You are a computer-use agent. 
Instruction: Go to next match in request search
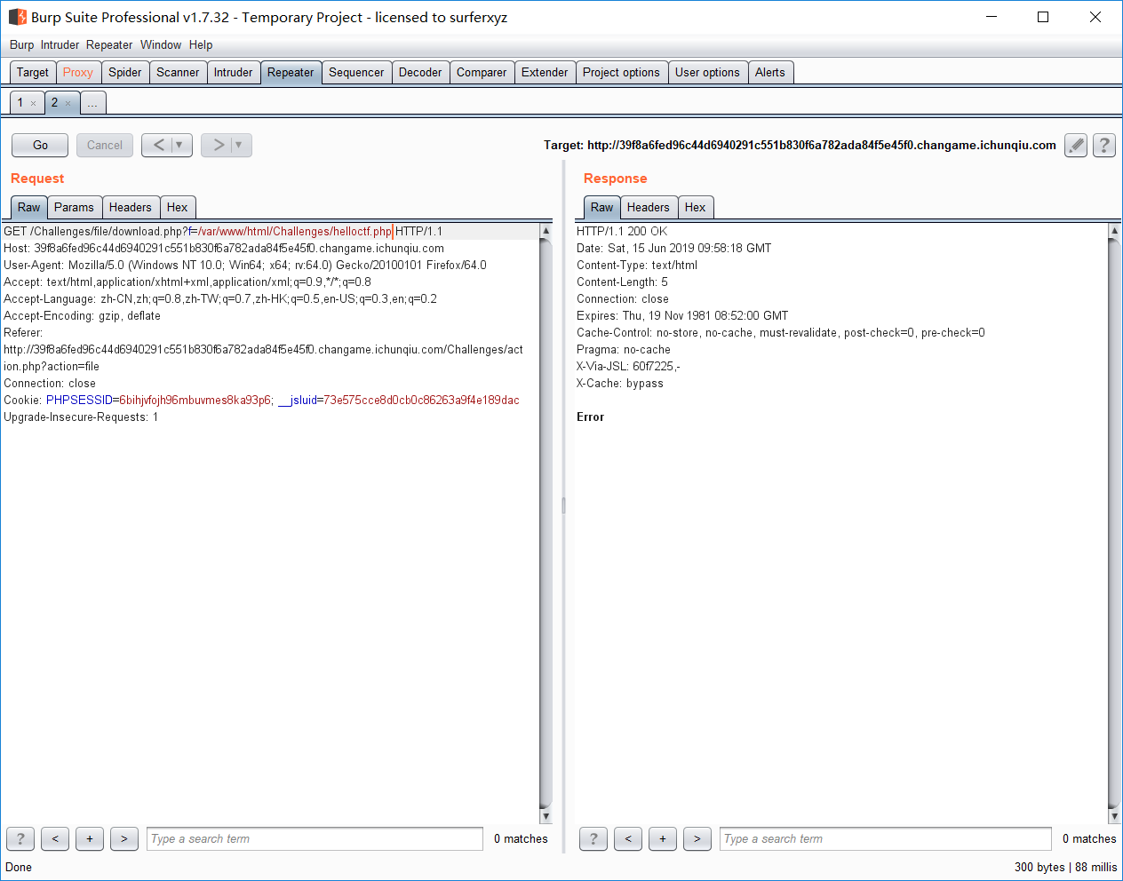(124, 838)
